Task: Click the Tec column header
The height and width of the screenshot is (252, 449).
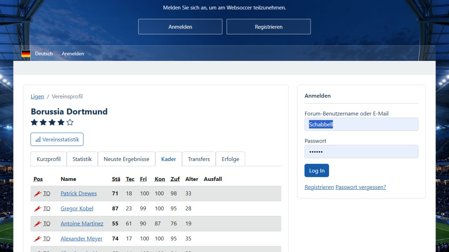Action: coord(130,179)
